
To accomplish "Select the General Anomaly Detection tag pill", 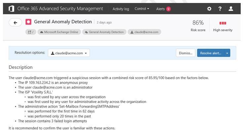I will [x=104, y=32].
